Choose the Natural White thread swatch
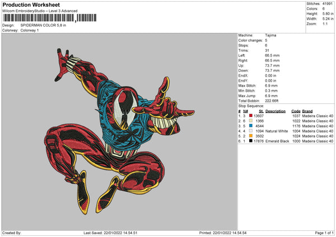336x237 pixels. (250, 131)
